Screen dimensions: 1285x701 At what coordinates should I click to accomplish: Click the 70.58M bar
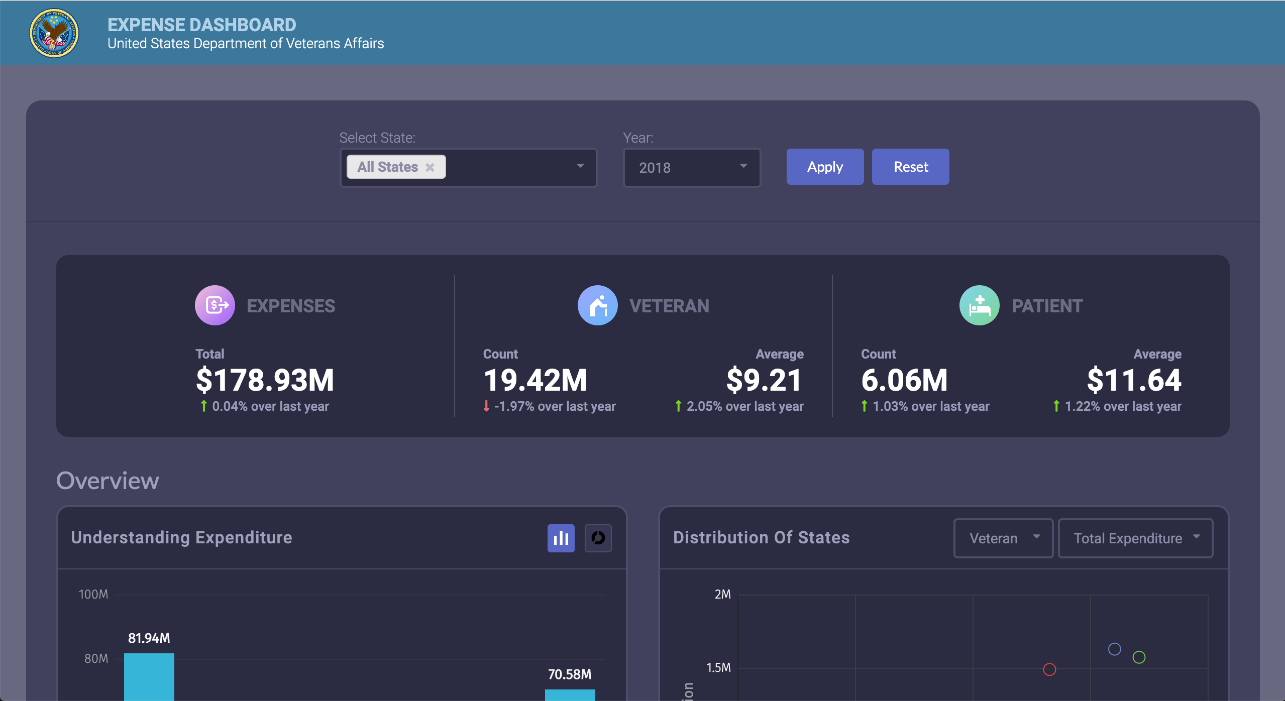coord(570,695)
